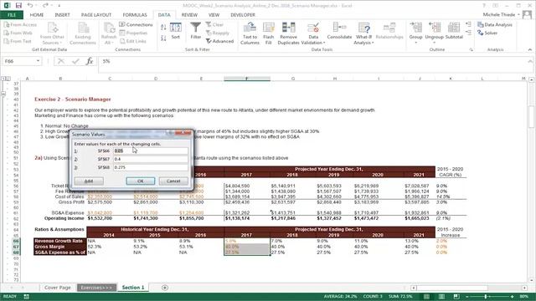Click the zoom out minus button

pyautogui.click(x=467, y=297)
